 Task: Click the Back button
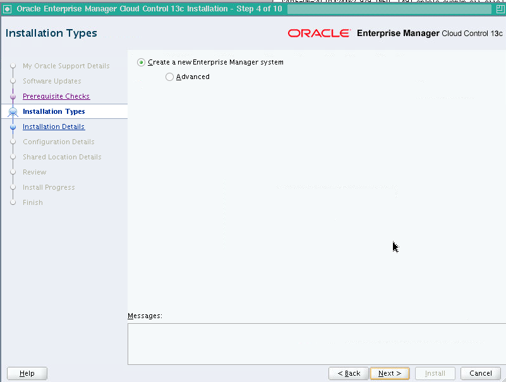point(348,373)
